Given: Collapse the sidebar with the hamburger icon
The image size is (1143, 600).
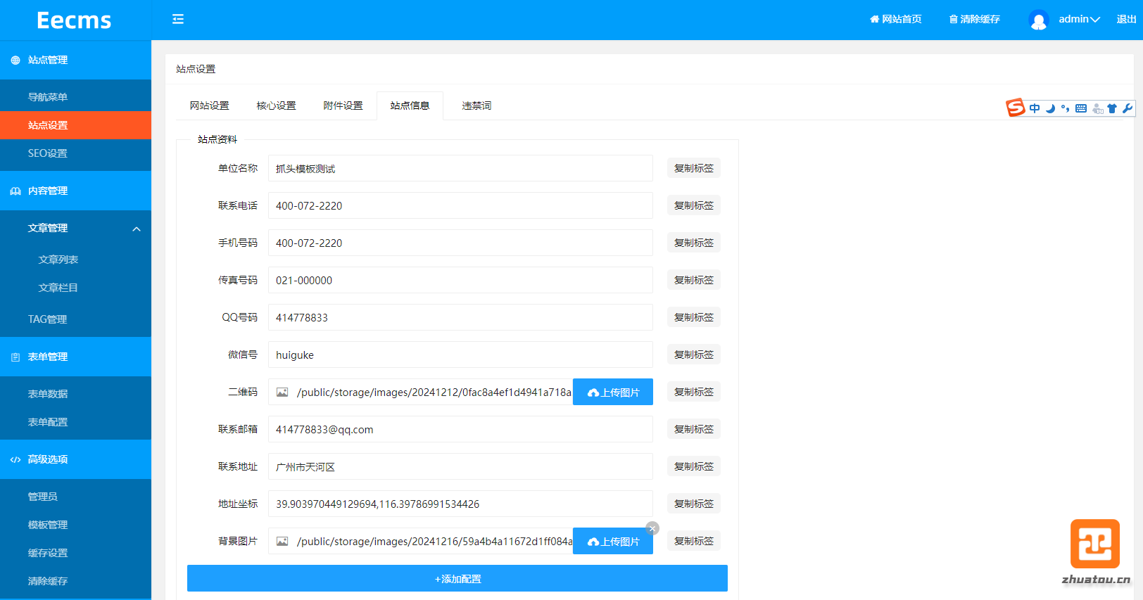Looking at the screenshot, I should [x=178, y=19].
